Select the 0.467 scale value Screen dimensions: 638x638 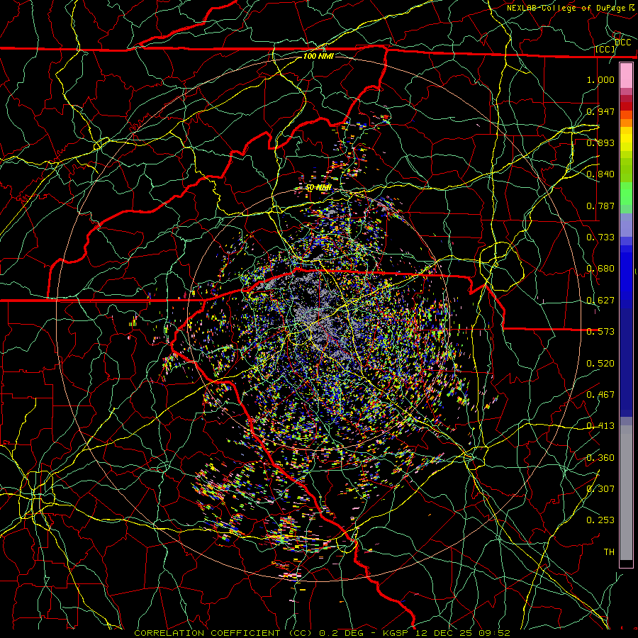[600, 395]
